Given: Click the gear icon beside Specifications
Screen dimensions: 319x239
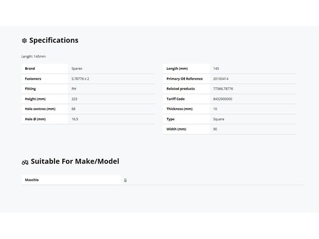Looking at the screenshot, I should 24,41.
